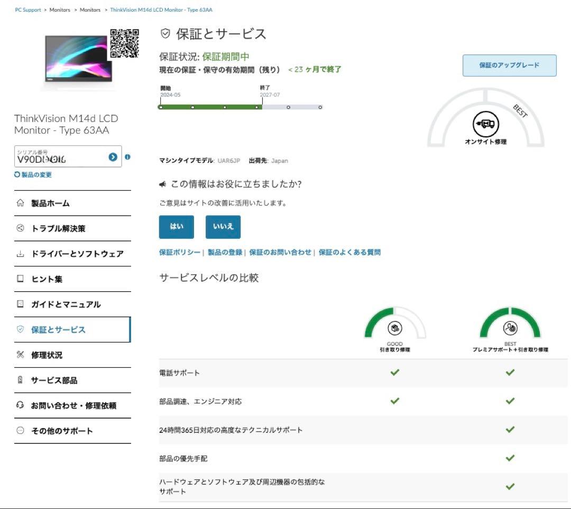
Task: Open the 保証ポリシー link
Action: 179,252
